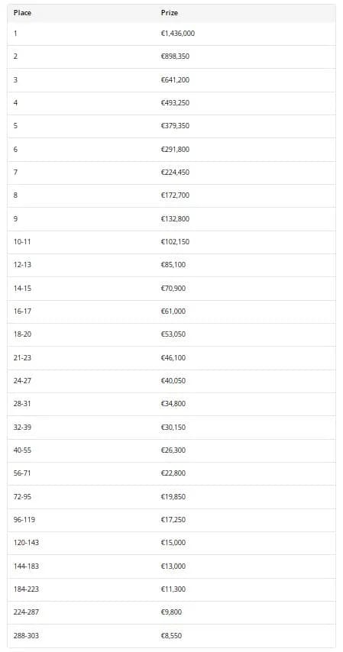Viewport: 343px width, 652px height.
Task: Click the €30,150 prize cell
Action: (x=173, y=428)
